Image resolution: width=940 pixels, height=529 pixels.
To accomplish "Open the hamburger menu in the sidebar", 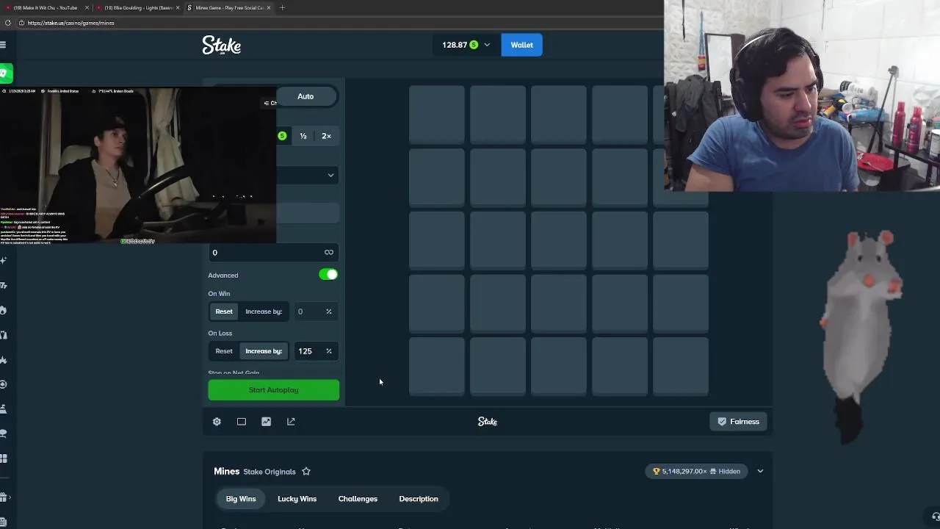I will pos(3,45).
